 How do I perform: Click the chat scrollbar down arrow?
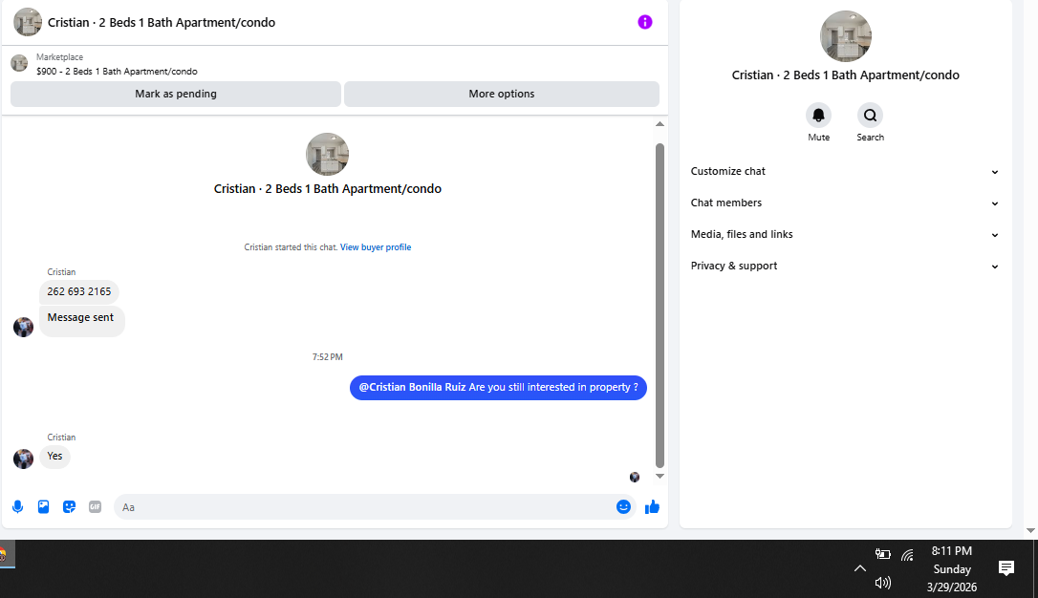click(660, 477)
